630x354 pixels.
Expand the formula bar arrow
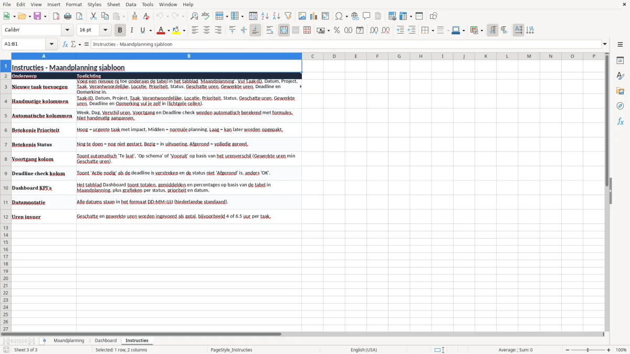[x=605, y=45]
